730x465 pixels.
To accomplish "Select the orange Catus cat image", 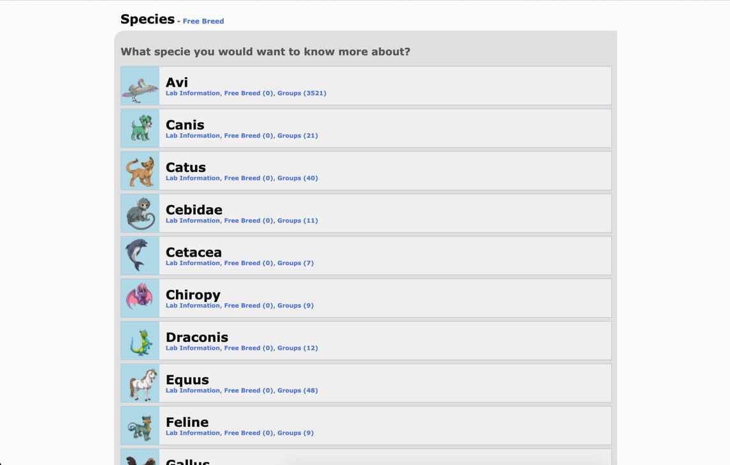I will point(140,171).
